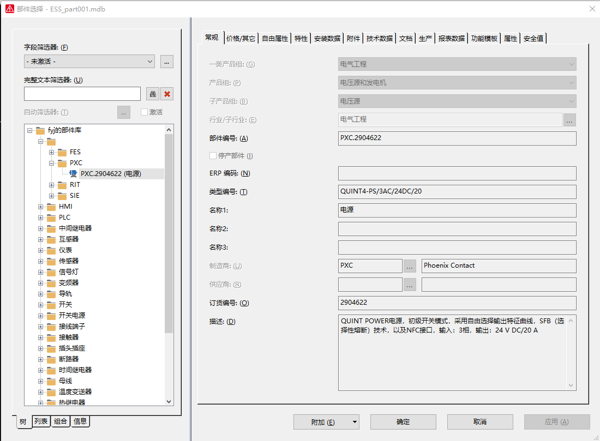Switch to the 功能模板 tab

coord(484,38)
